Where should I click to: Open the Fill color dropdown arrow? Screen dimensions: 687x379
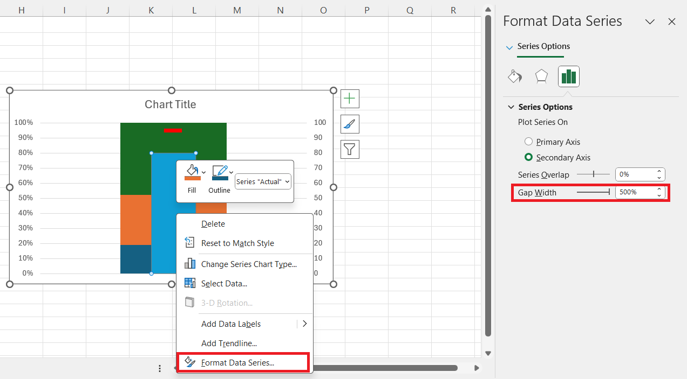(203, 172)
